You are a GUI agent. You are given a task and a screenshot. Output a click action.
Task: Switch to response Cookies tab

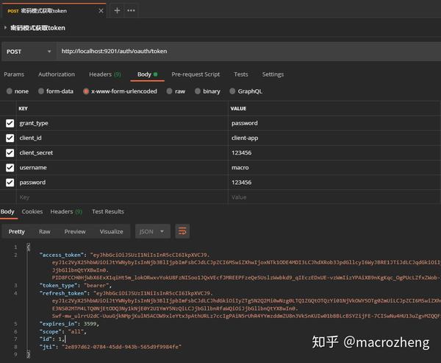(x=32, y=211)
